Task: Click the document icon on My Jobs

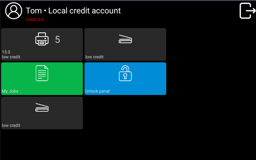Action: (42, 73)
